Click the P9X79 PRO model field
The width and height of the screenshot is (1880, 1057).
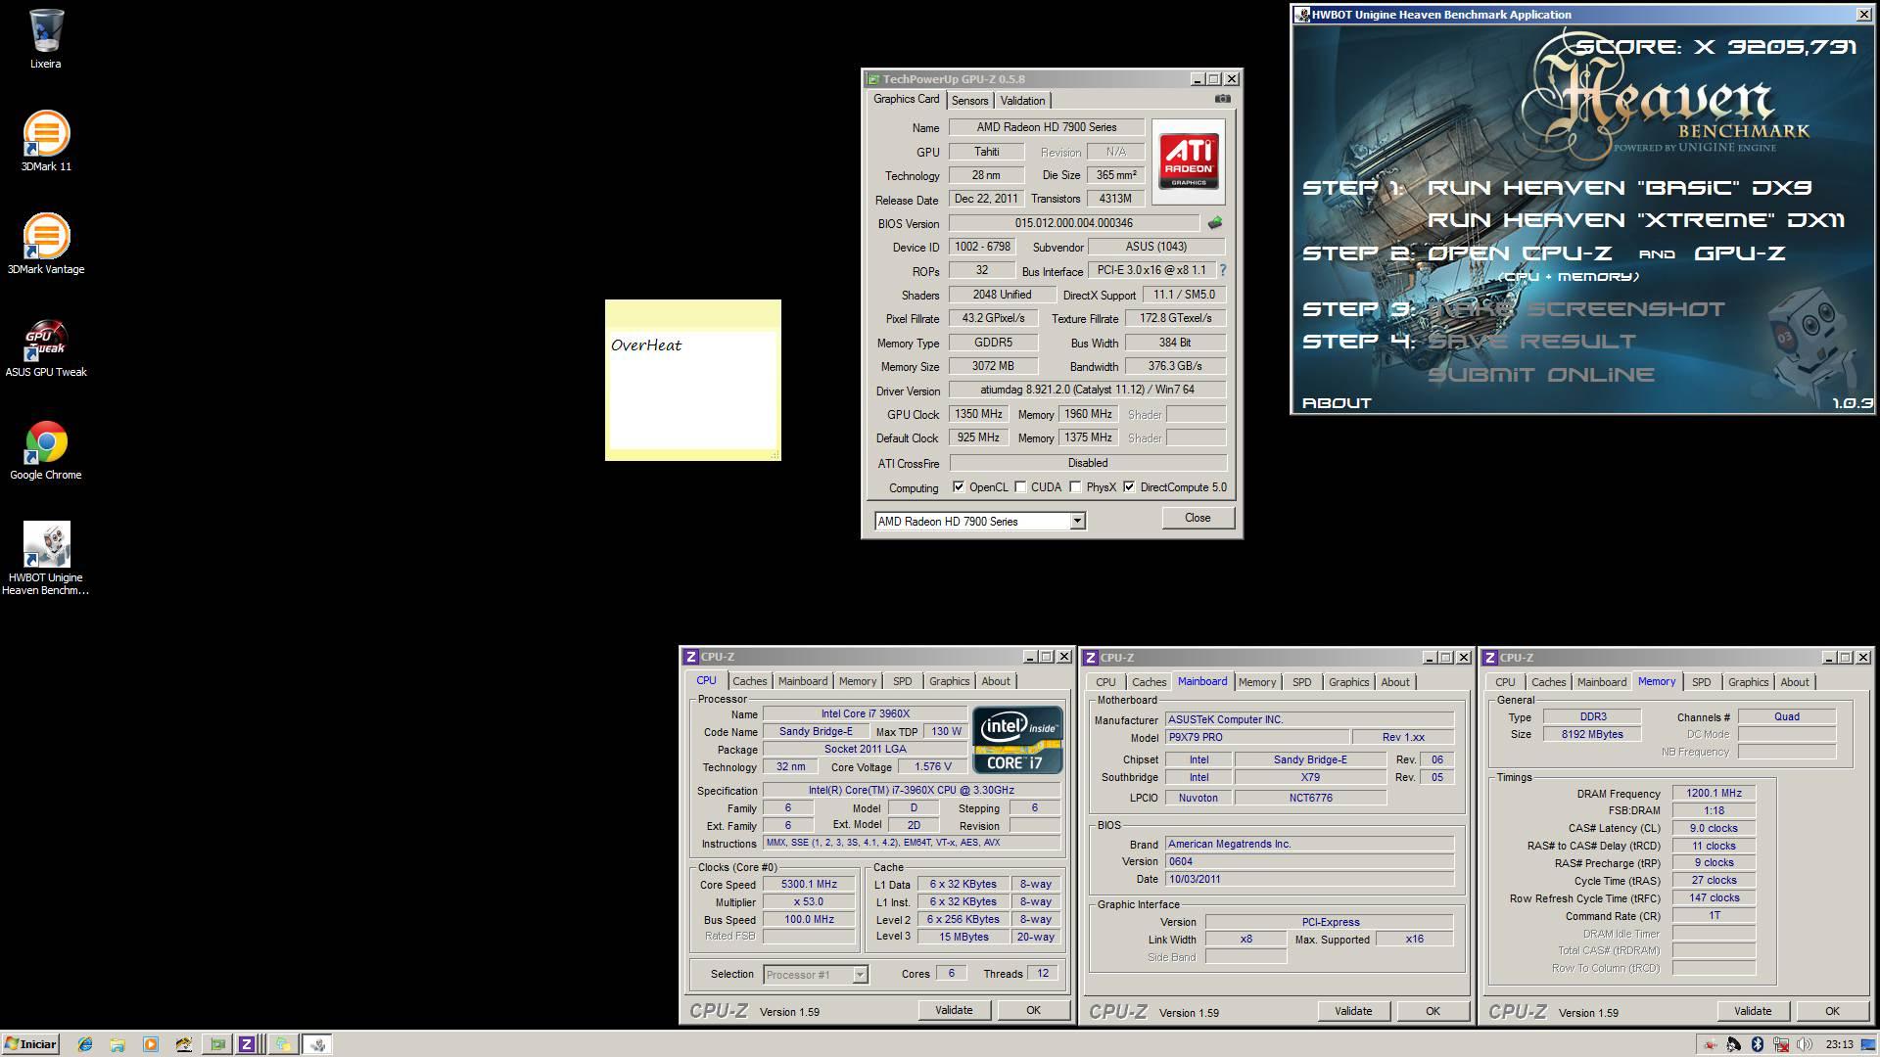(1256, 737)
